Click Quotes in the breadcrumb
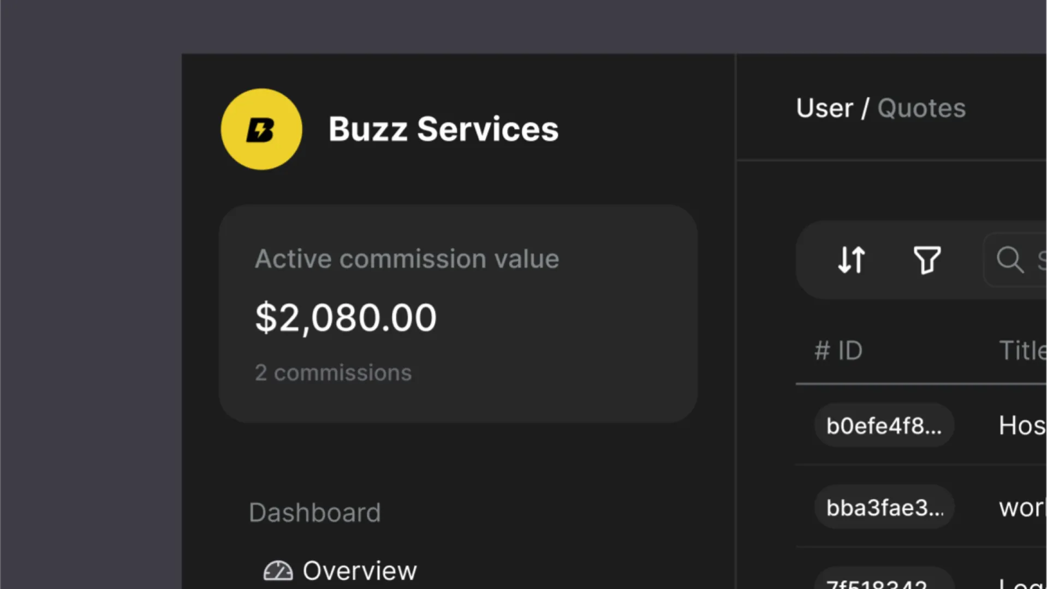 [921, 108]
